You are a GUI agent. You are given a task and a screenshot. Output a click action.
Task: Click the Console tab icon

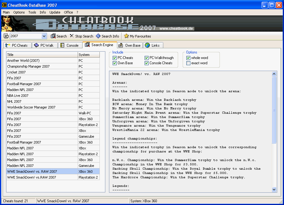click(x=62, y=45)
